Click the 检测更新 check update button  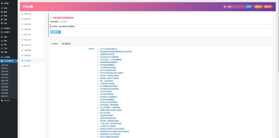[56, 32]
